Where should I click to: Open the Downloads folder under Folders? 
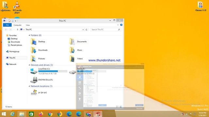(34, 50)
